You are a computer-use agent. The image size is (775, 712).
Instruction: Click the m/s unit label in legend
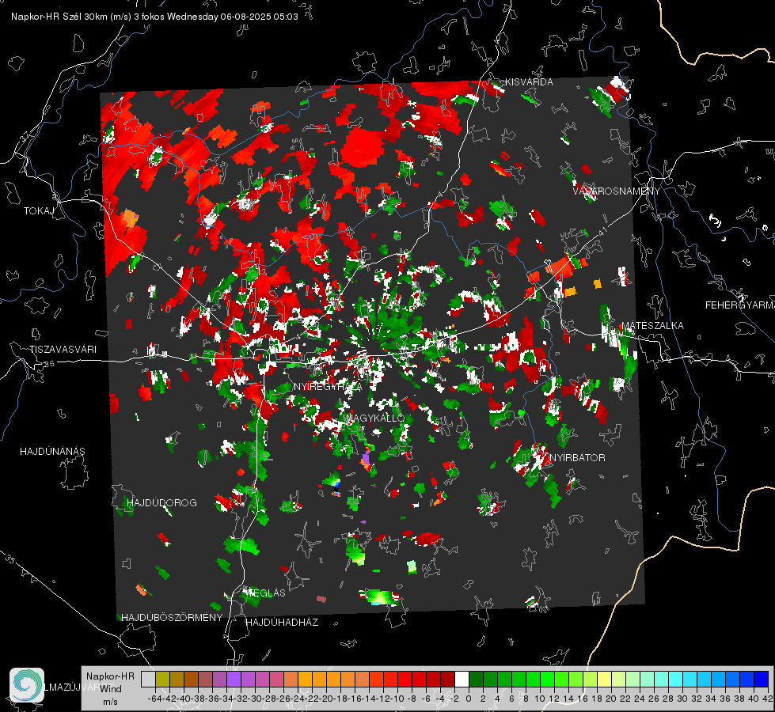click(x=110, y=702)
